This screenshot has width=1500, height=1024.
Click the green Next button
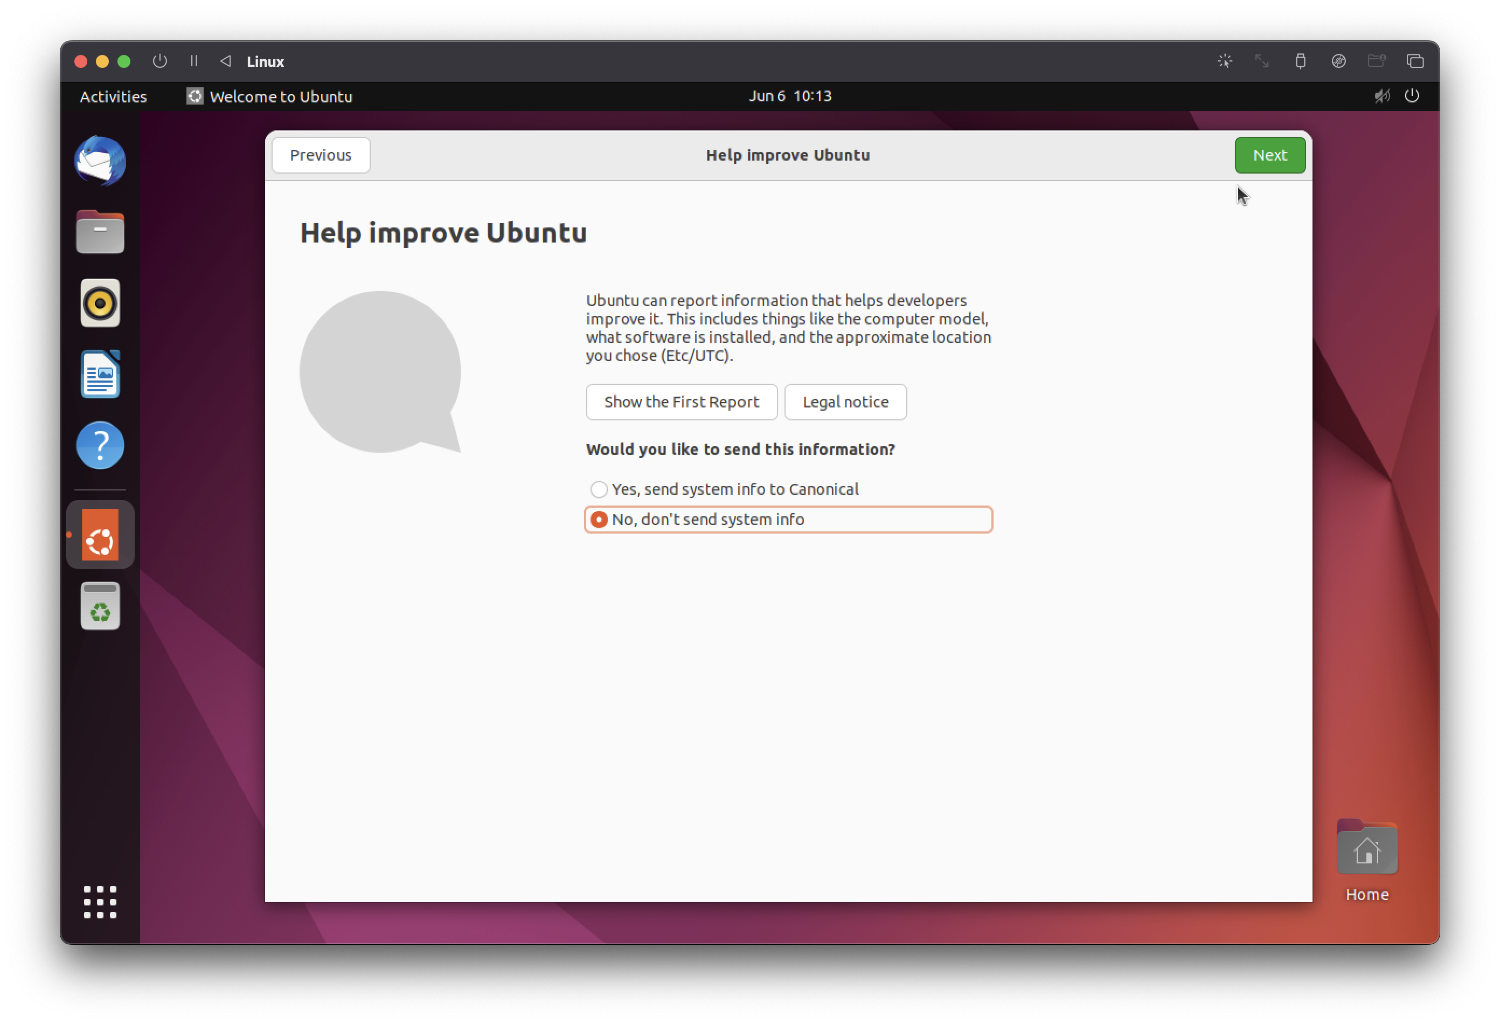(1269, 155)
